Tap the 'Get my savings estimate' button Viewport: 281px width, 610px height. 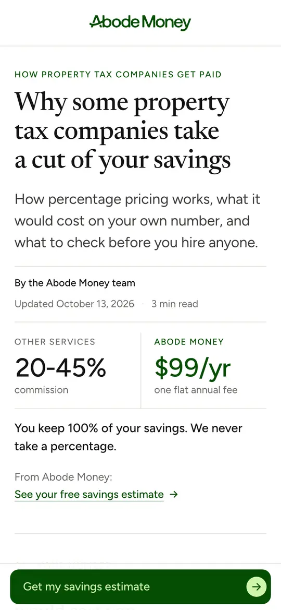click(140, 587)
